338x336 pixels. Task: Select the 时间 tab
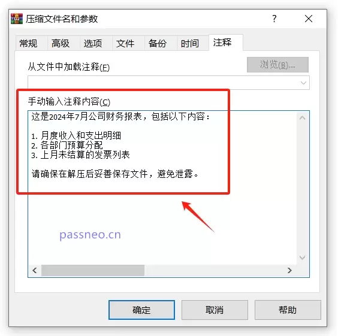(190, 43)
